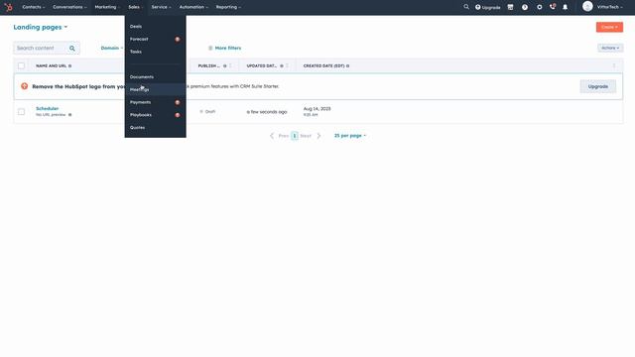Change the 25 per page dropdown
The image size is (635, 357).
(350, 136)
